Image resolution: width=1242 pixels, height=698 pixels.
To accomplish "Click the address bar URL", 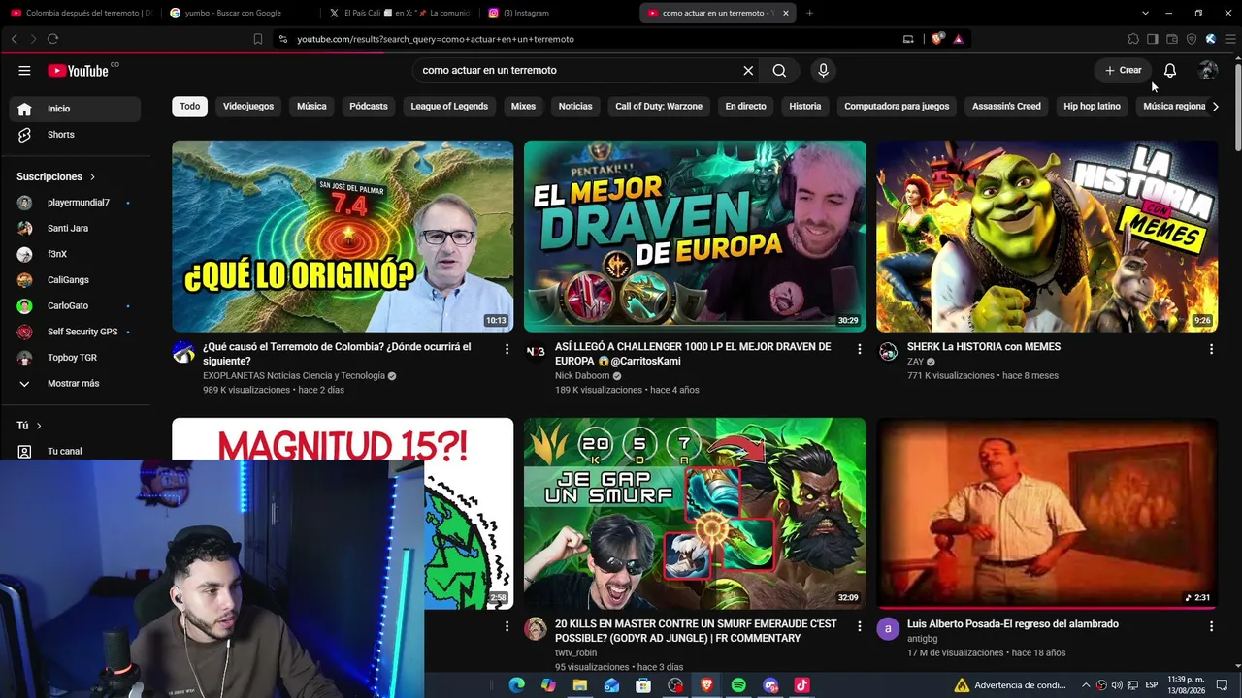I will point(436,39).
